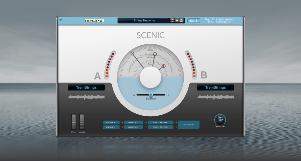This screenshot has height=161, width=301.
Task: Open the TremStrings selector for engine B
Action: [x=215, y=88]
